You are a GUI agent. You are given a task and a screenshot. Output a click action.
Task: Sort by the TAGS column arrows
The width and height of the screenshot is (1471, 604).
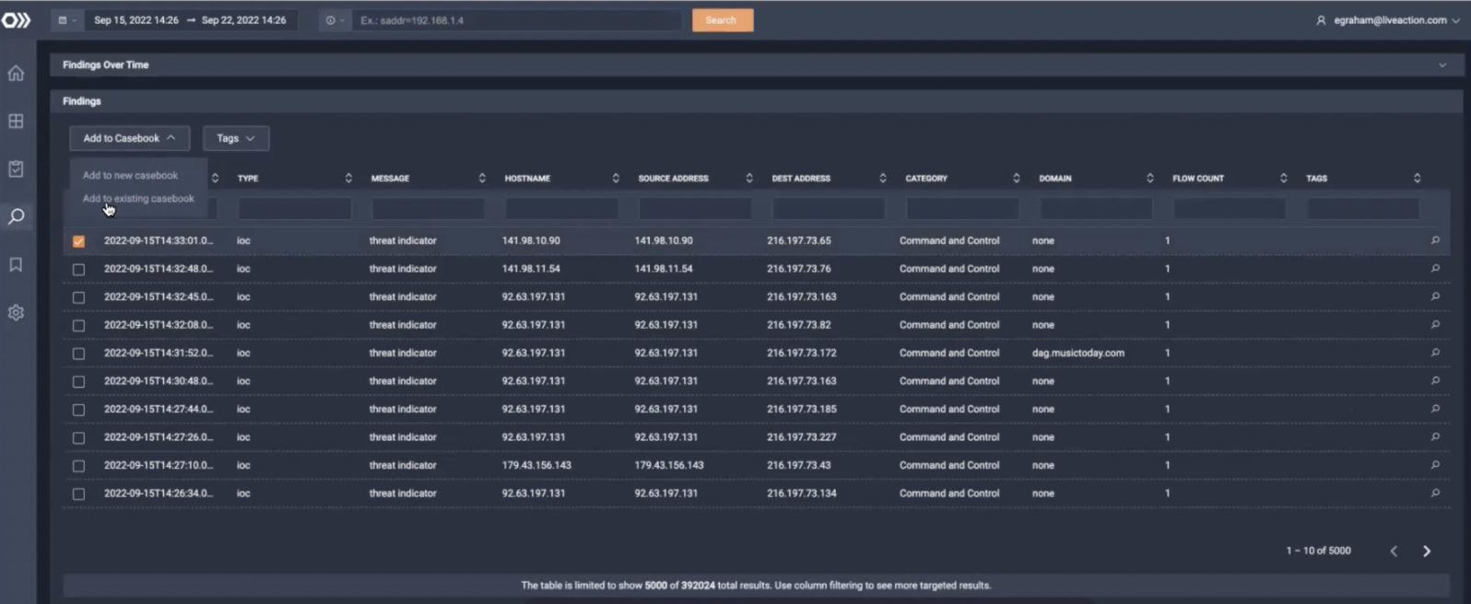(x=1418, y=179)
